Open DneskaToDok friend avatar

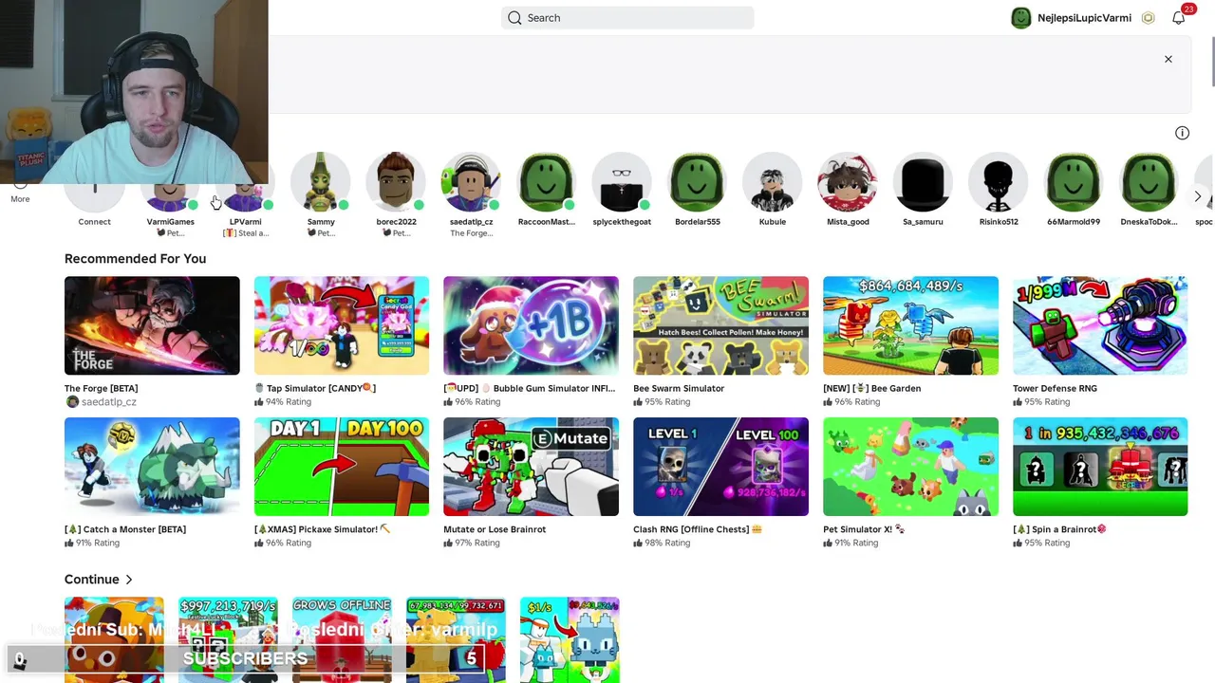tap(1149, 181)
